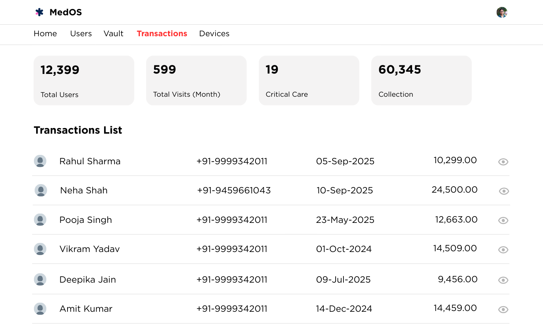
Task: Click the MedOS logo icon
Action: tap(40, 12)
